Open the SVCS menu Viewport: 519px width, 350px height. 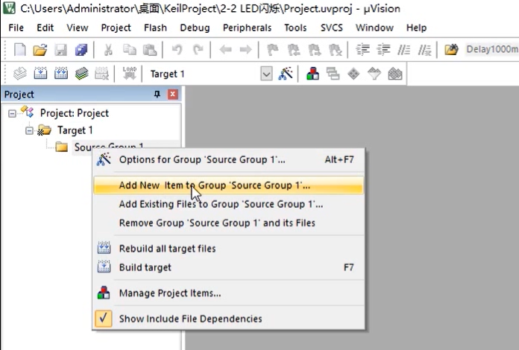pyautogui.click(x=331, y=28)
